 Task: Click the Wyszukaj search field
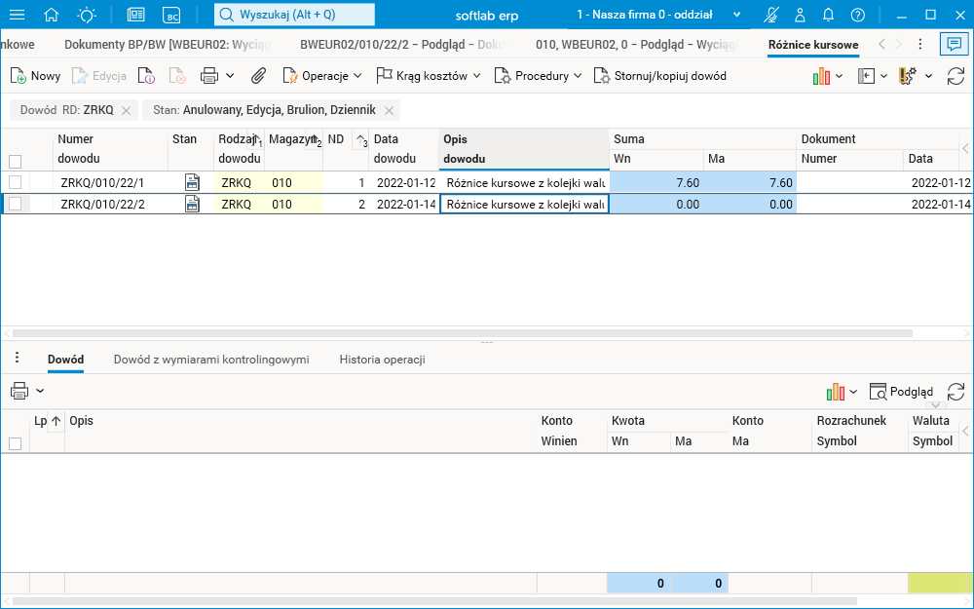pos(295,16)
